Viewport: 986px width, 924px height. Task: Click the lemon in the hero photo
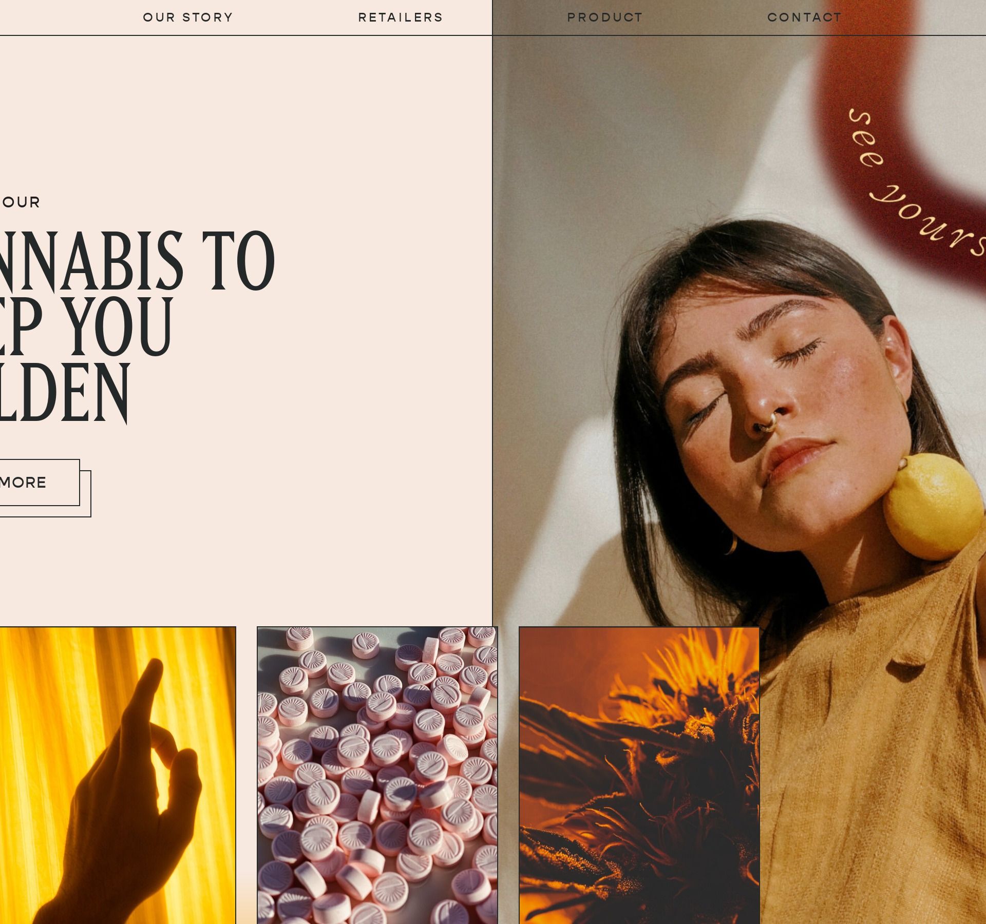coord(933,506)
